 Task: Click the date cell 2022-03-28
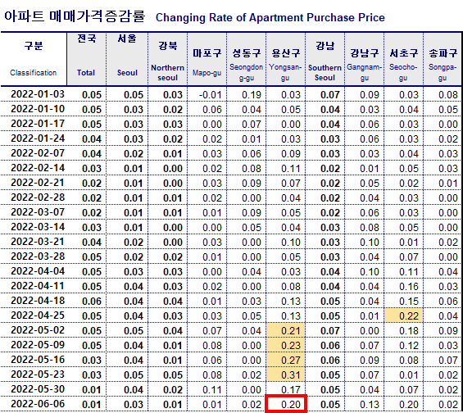coord(38,256)
